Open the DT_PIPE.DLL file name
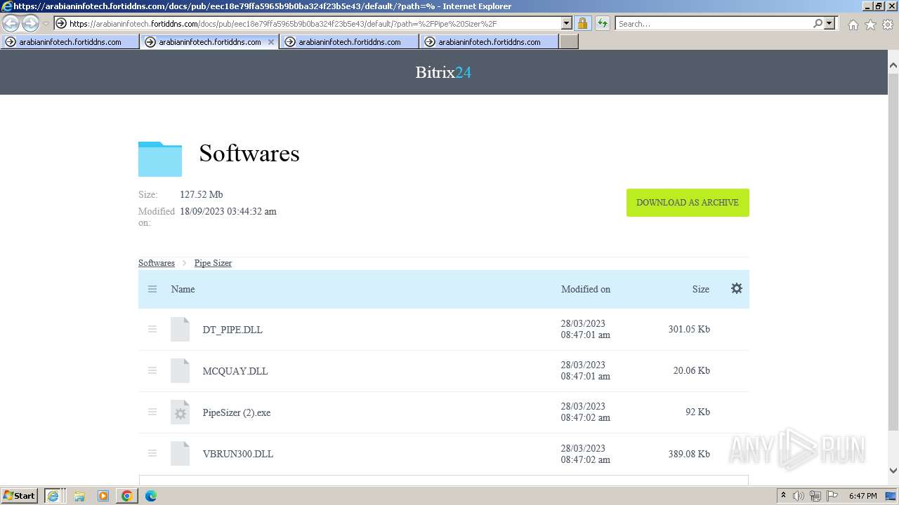 pyautogui.click(x=232, y=330)
